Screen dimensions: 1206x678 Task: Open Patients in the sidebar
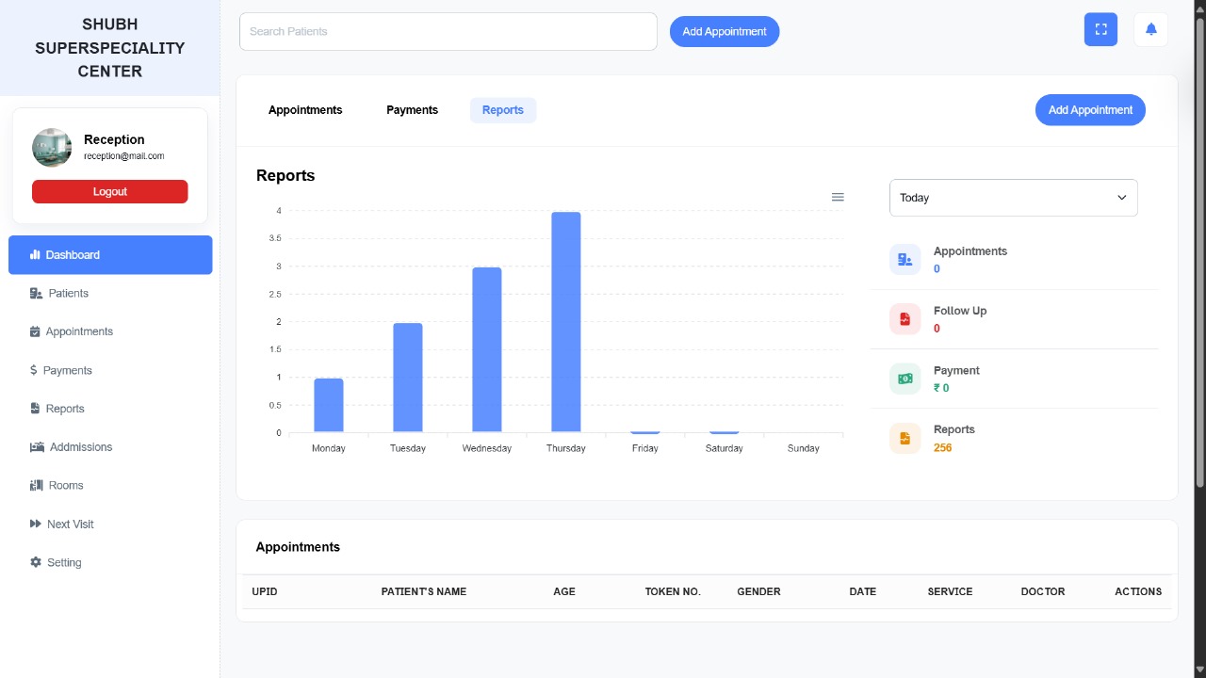click(110, 294)
